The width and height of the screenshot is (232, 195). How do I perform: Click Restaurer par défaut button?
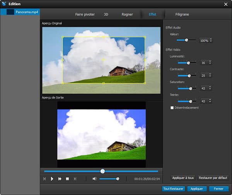click(x=213, y=178)
